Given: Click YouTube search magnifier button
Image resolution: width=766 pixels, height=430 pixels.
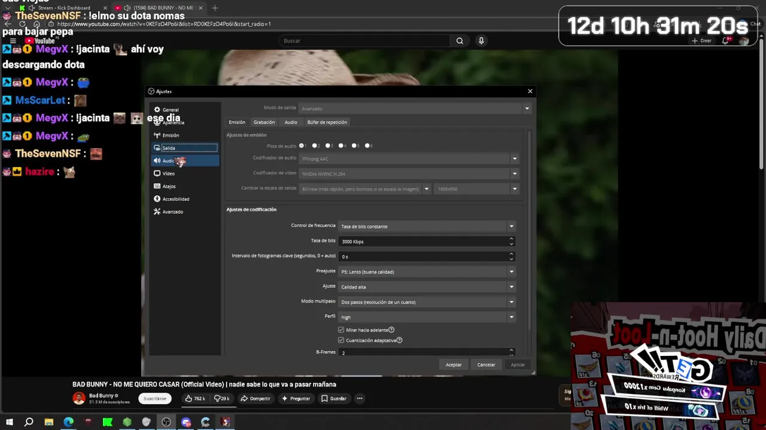Looking at the screenshot, I should pyautogui.click(x=460, y=41).
